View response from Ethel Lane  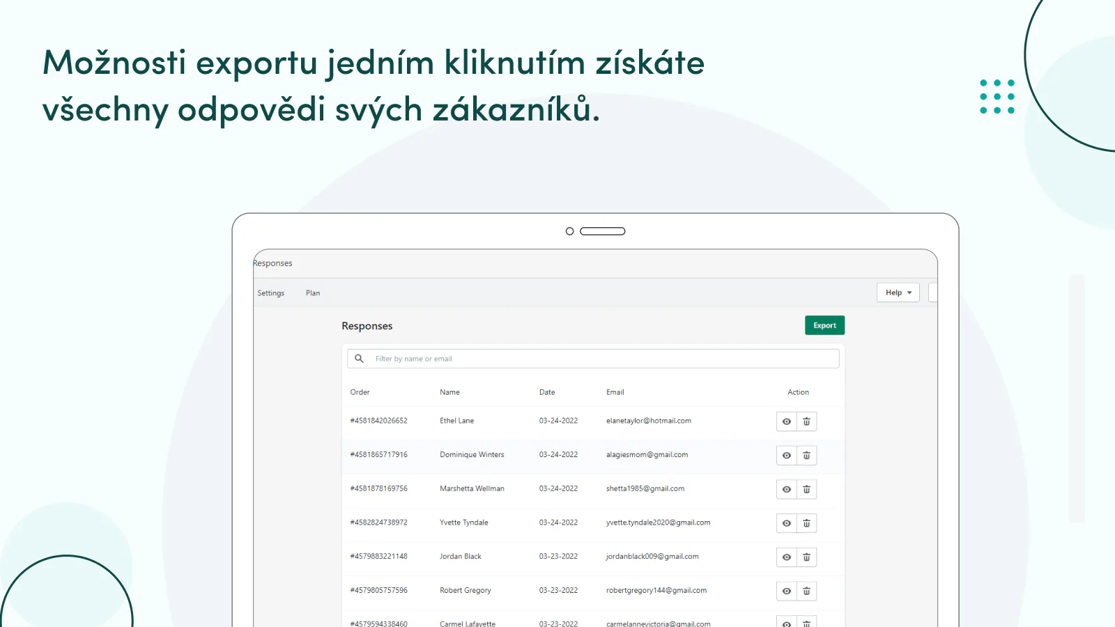tap(787, 421)
